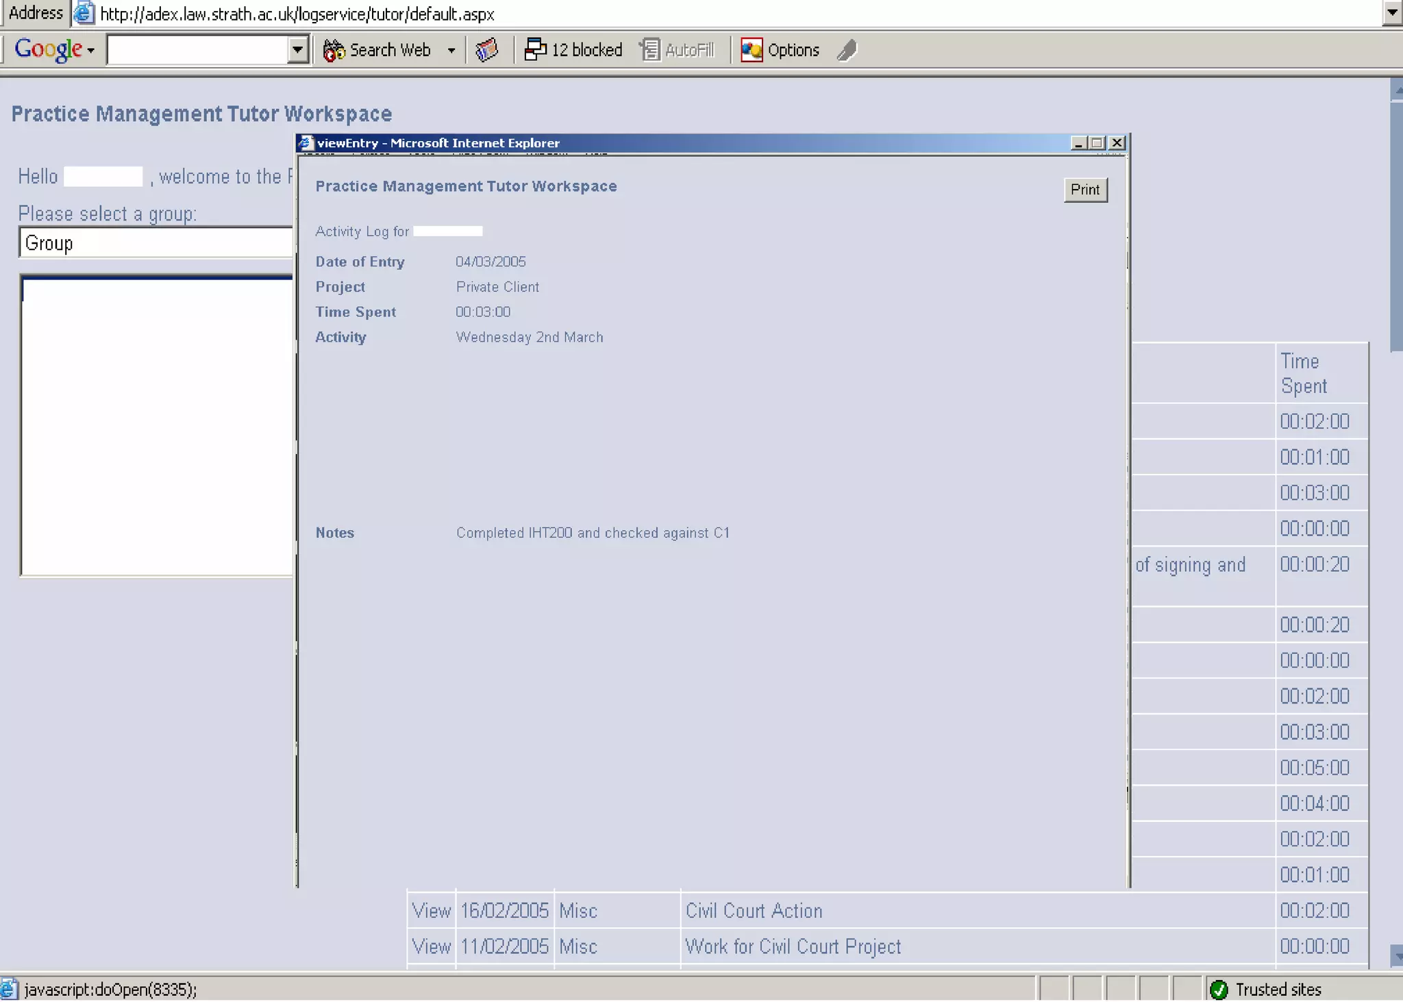Click the Trusted sites status icon
The height and width of the screenshot is (1002, 1403).
tap(1219, 989)
